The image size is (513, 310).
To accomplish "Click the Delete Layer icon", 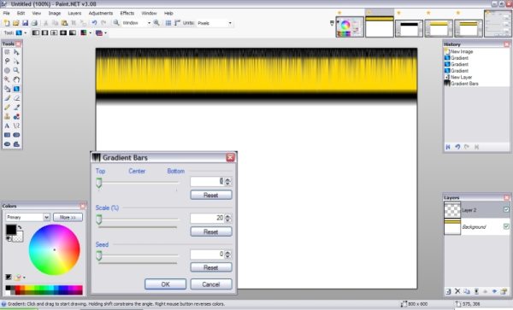I will 457,291.
